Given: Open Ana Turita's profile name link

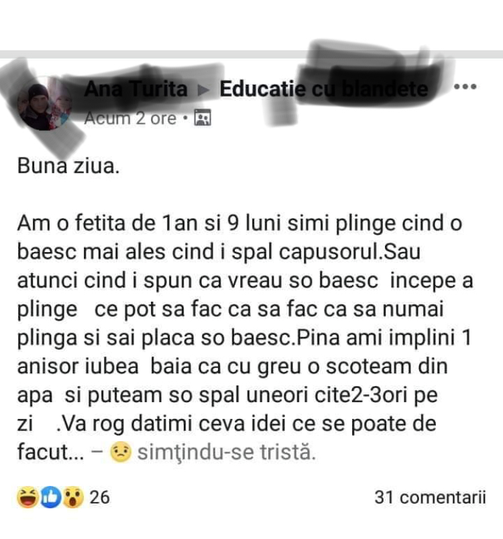Looking at the screenshot, I should [x=135, y=88].
